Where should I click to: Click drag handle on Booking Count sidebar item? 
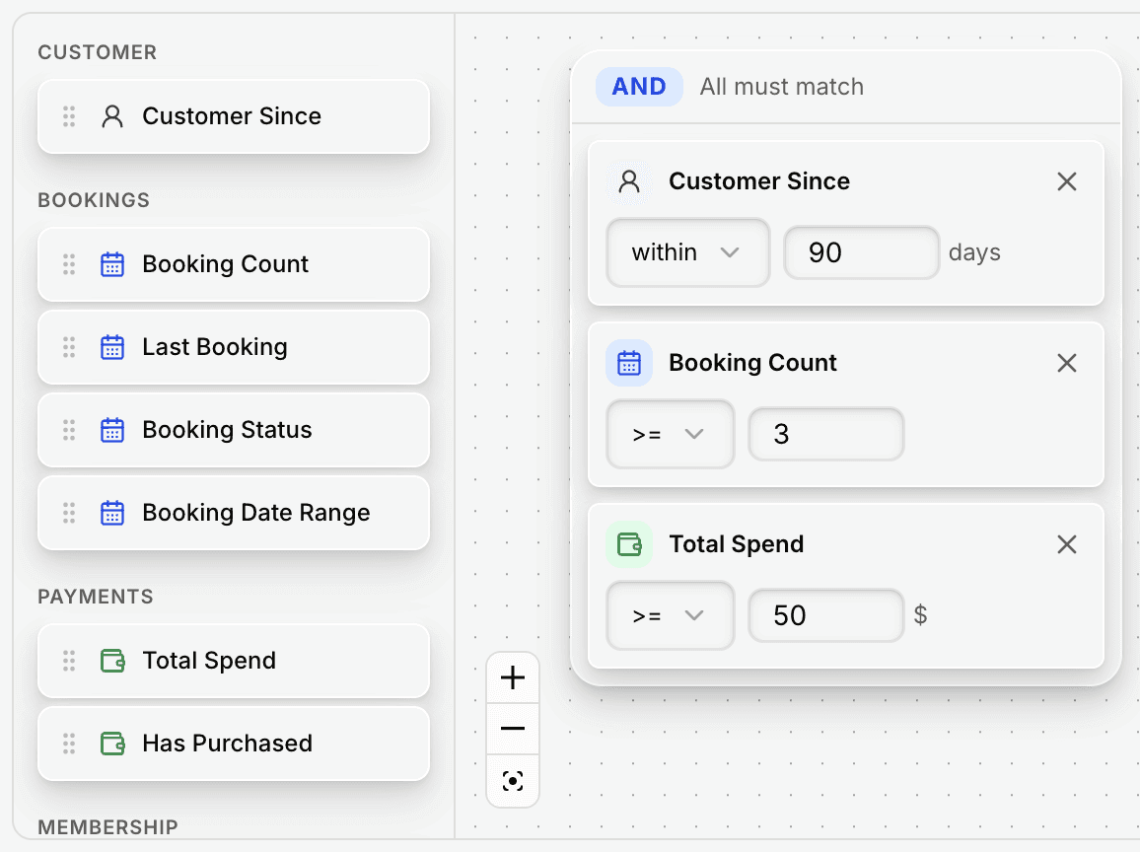[69, 264]
